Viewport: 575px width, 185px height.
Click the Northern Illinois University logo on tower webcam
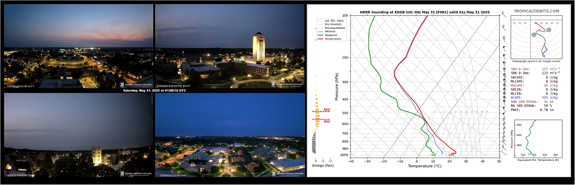point(287,85)
